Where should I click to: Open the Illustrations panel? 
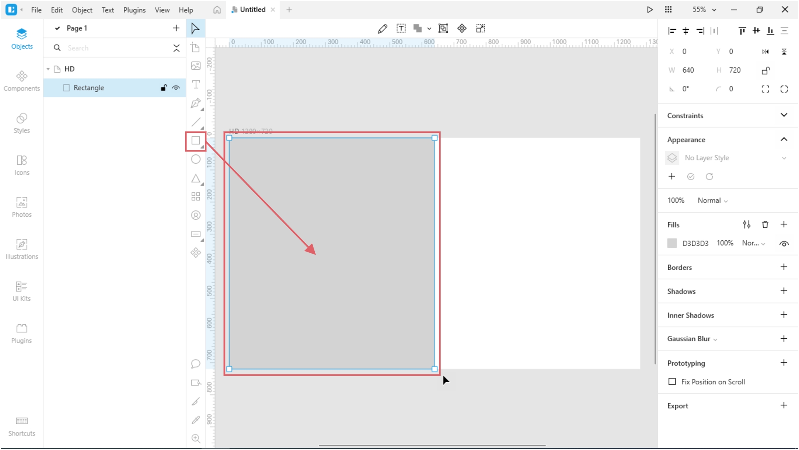pyautogui.click(x=22, y=249)
